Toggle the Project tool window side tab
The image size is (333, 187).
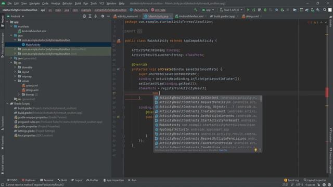(2, 21)
